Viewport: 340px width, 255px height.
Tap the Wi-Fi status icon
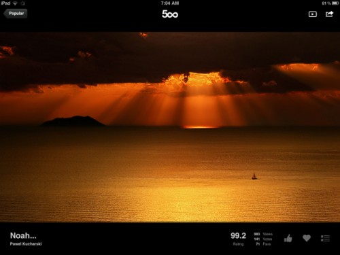[x=15, y=3]
